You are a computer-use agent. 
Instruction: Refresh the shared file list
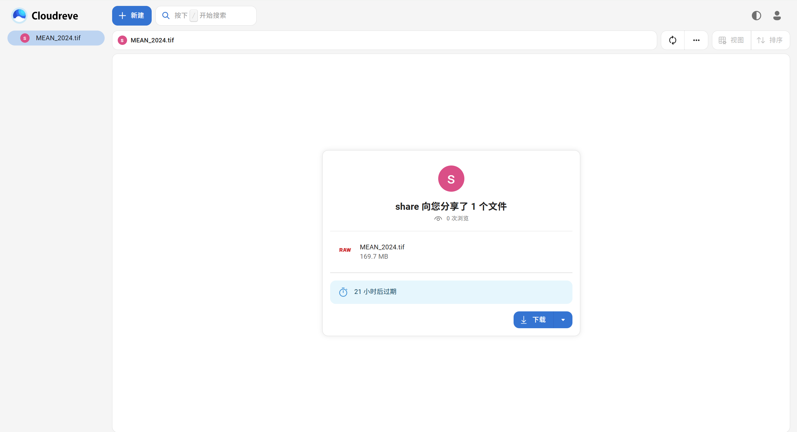point(672,40)
